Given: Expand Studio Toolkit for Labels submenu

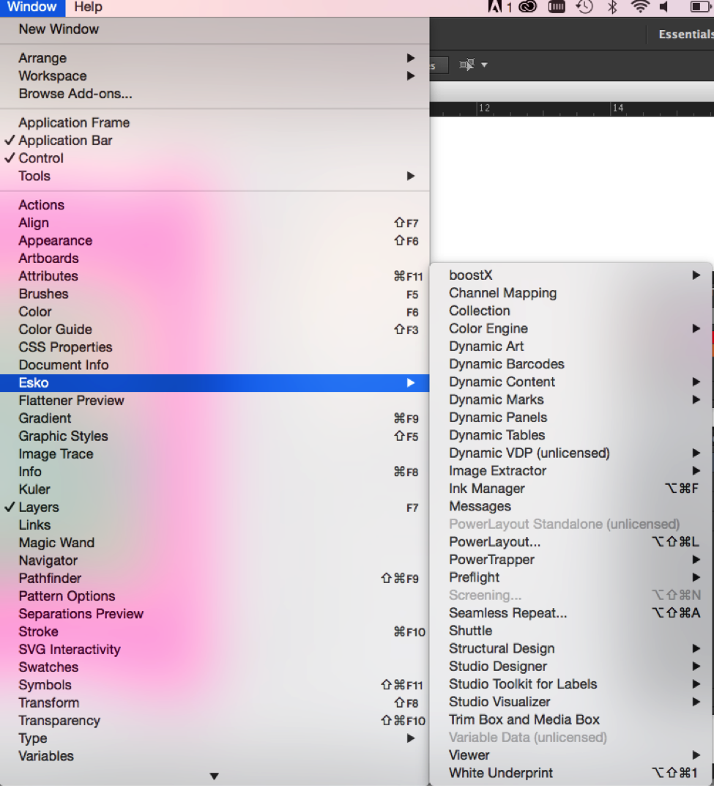Looking at the screenshot, I should tap(571, 684).
